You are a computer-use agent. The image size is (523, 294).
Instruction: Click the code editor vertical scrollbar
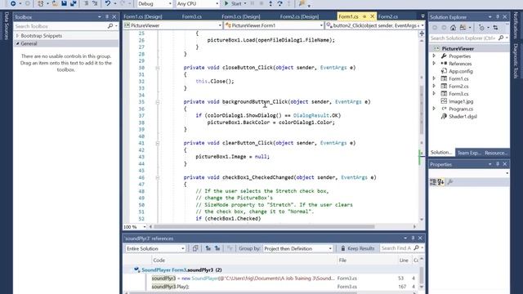pos(422,109)
